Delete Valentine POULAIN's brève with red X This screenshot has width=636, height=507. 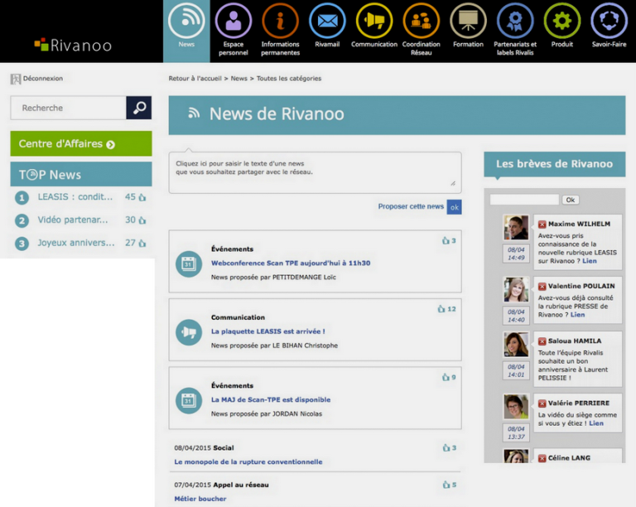pyautogui.click(x=542, y=287)
